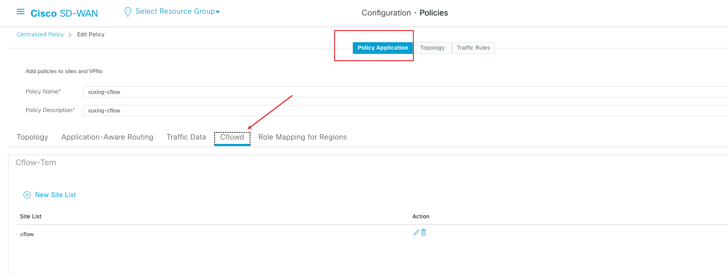Click the New Site List link text
This screenshot has width=728, height=275.
(x=55, y=195)
